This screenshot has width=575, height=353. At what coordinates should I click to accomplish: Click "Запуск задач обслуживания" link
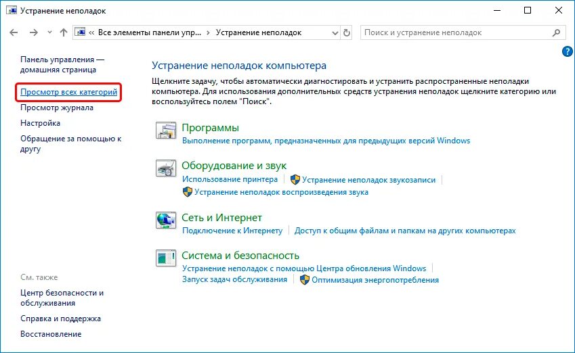(x=235, y=279)
